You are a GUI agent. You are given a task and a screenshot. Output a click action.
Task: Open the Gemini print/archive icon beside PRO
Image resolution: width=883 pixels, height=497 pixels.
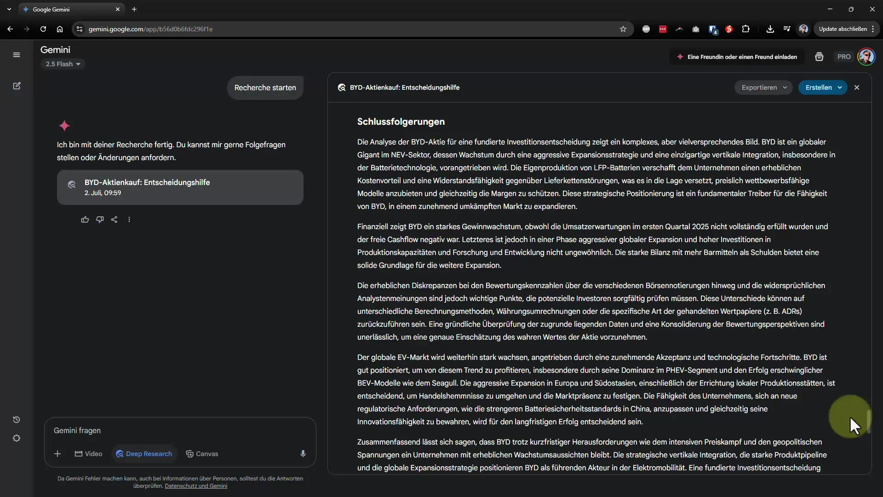(819, 57)
